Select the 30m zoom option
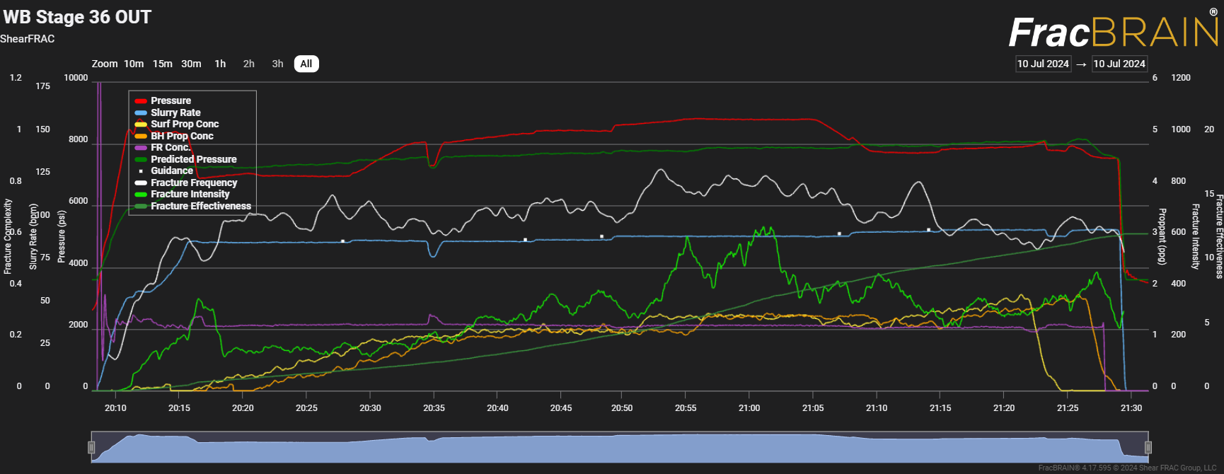This screenshot has height=474, width=1224. (191, 64)
